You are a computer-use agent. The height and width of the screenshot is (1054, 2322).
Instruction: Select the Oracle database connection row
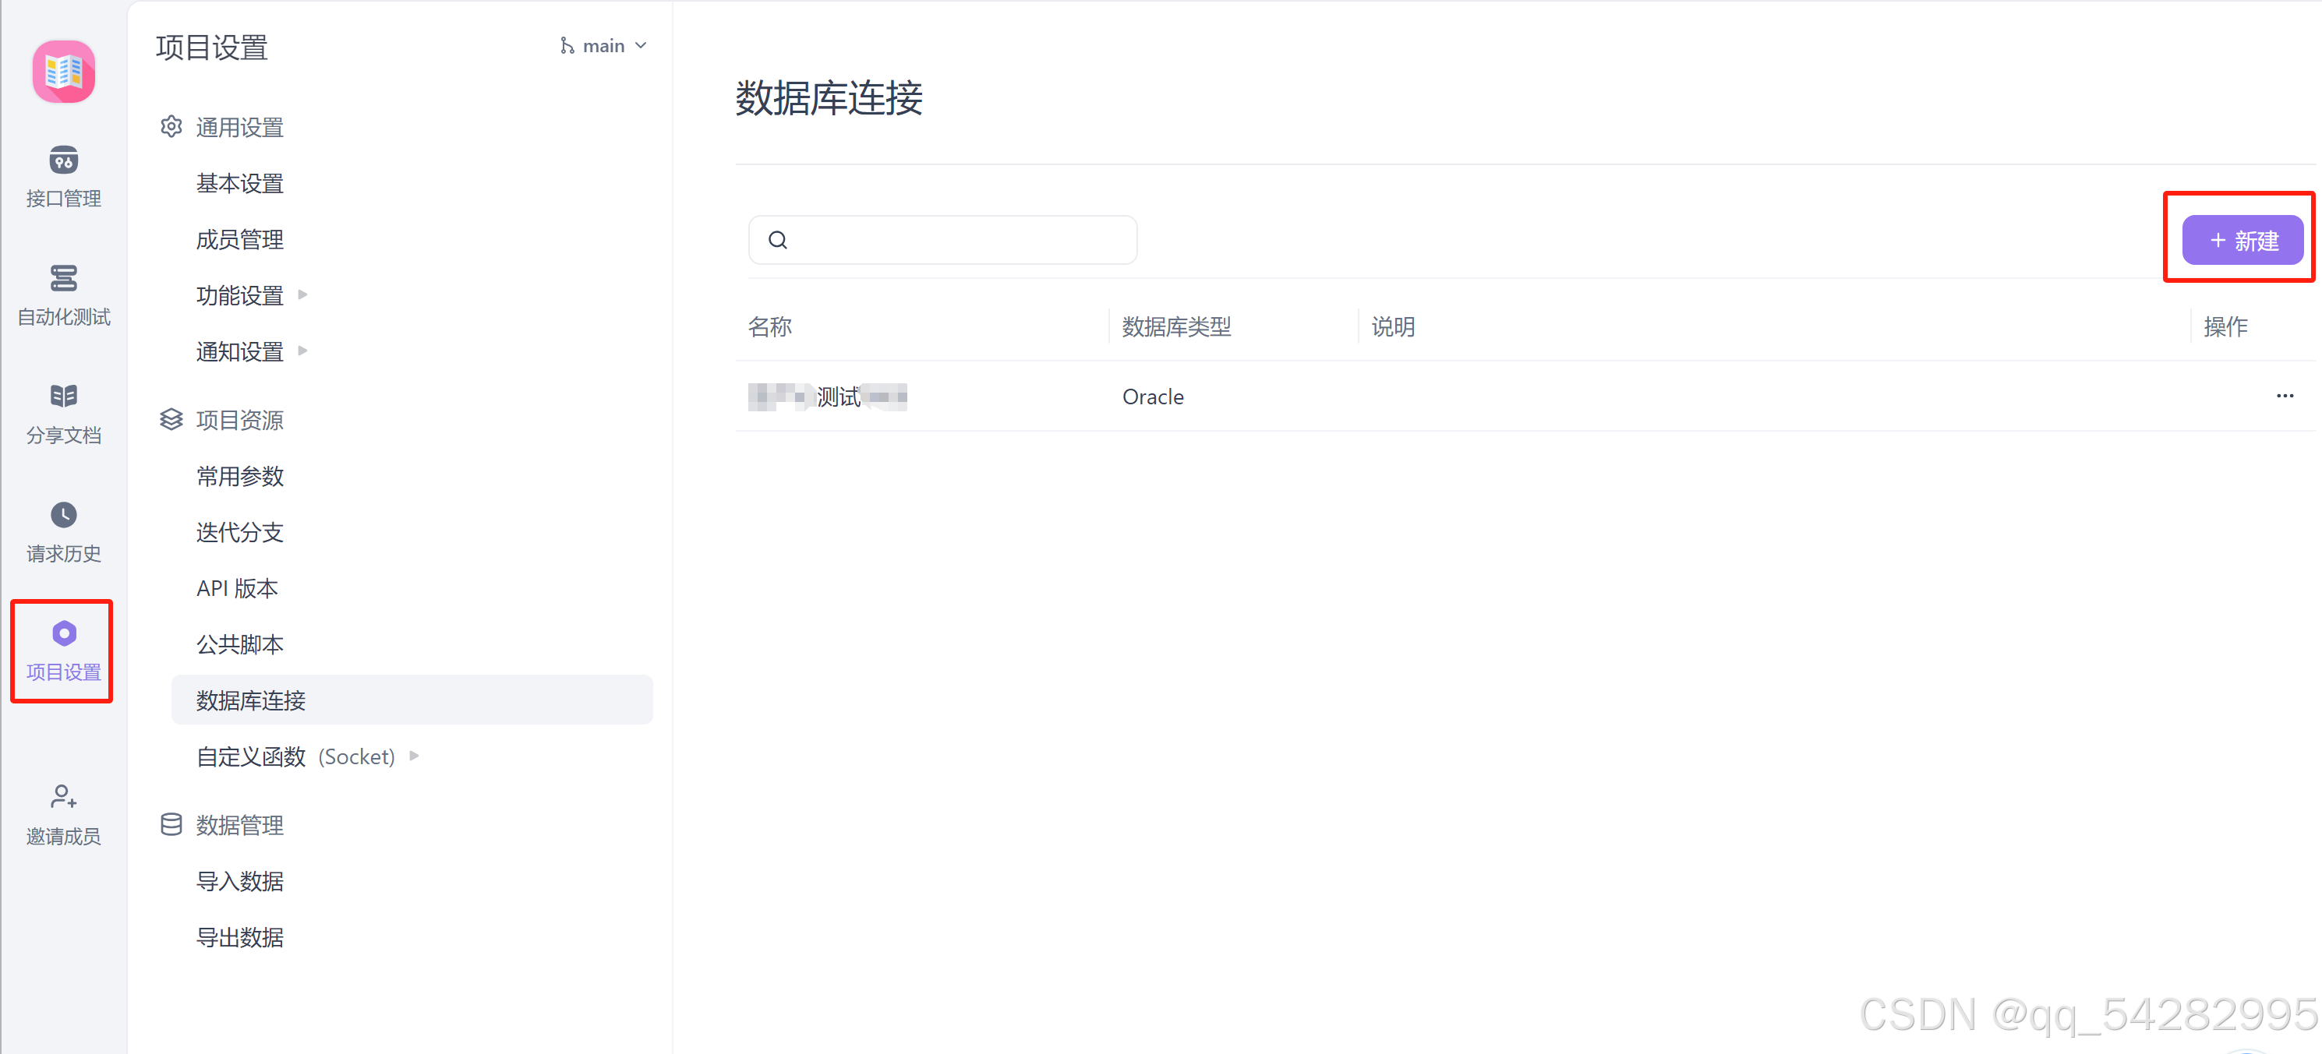pyautogui.click(x=1152, y=397)
